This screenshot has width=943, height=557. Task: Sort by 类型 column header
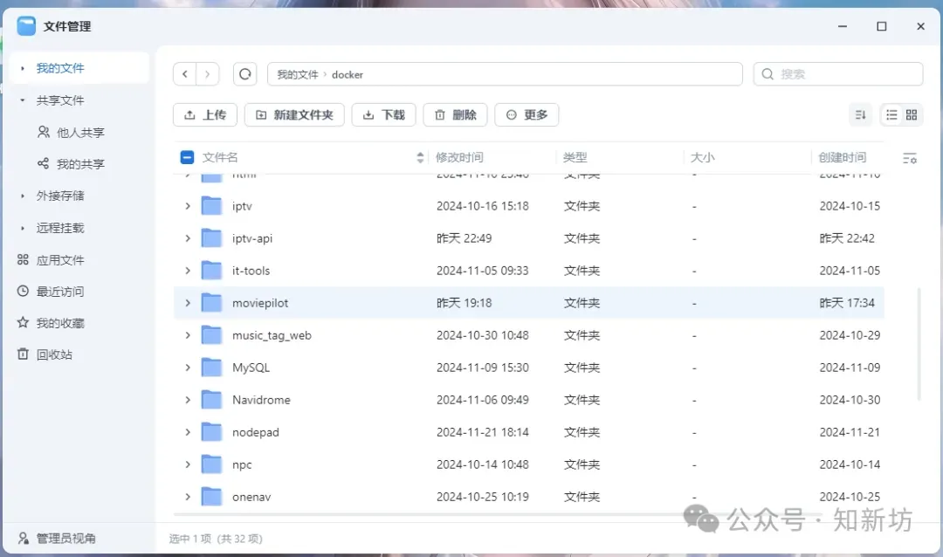coord(575,158)
